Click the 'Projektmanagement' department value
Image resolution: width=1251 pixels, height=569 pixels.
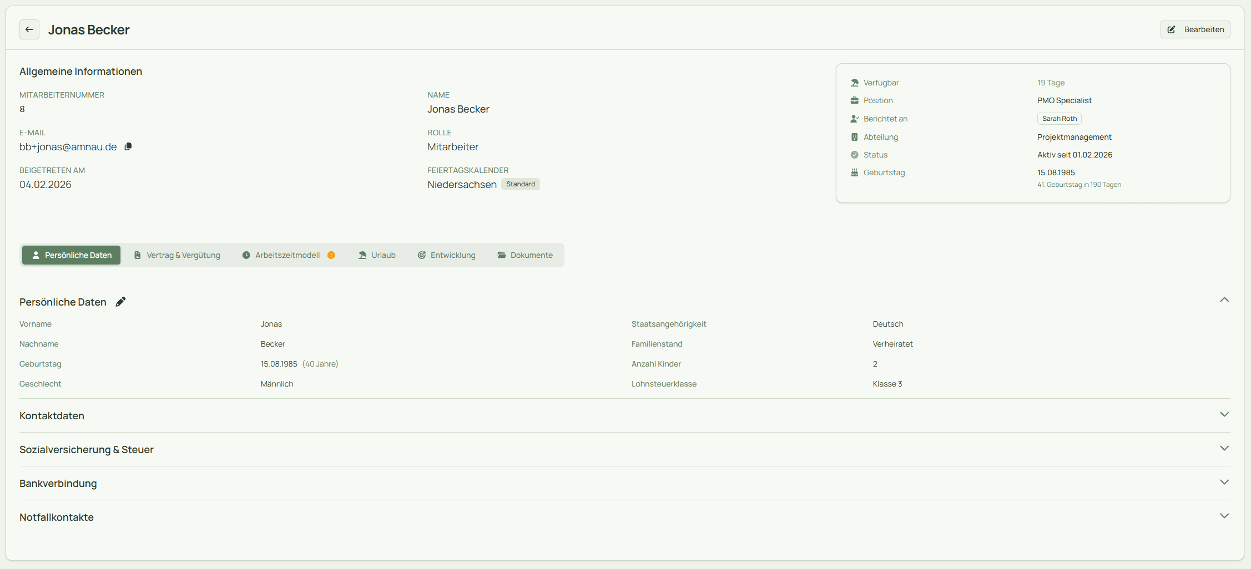tap(1074, 137)
